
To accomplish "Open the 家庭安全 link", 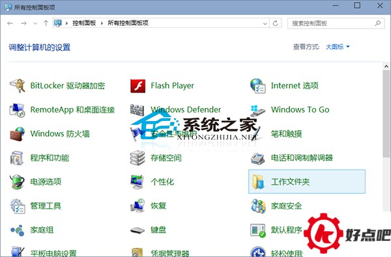I will tap(287, 206).
